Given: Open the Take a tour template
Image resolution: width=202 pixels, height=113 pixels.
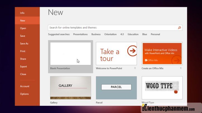Looking at the screenshot, I should coord(116,54).
